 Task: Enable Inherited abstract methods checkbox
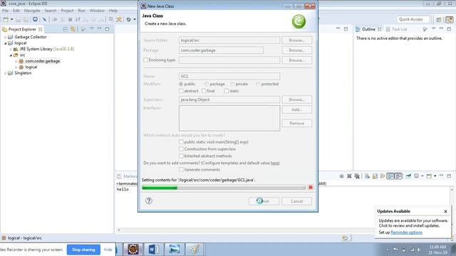pyautogui.click(x=181, y=156)
